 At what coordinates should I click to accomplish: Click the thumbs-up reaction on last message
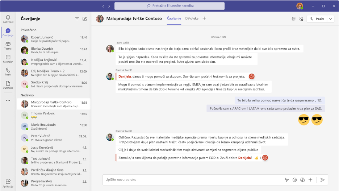click(256, 158)
